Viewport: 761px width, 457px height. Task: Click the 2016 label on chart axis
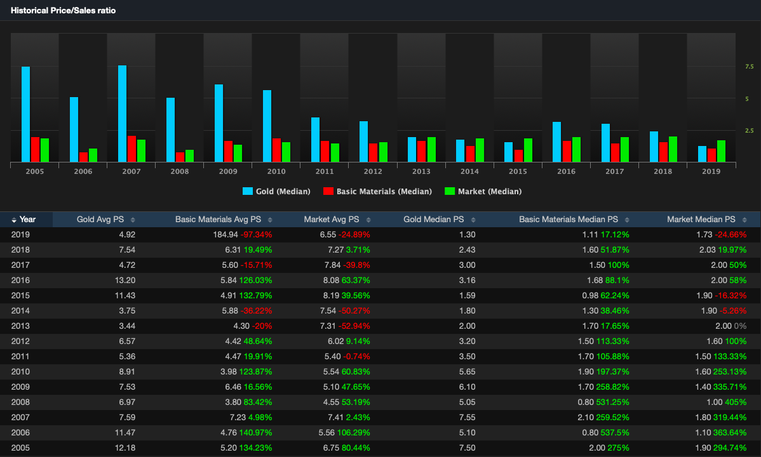(567, 171)
